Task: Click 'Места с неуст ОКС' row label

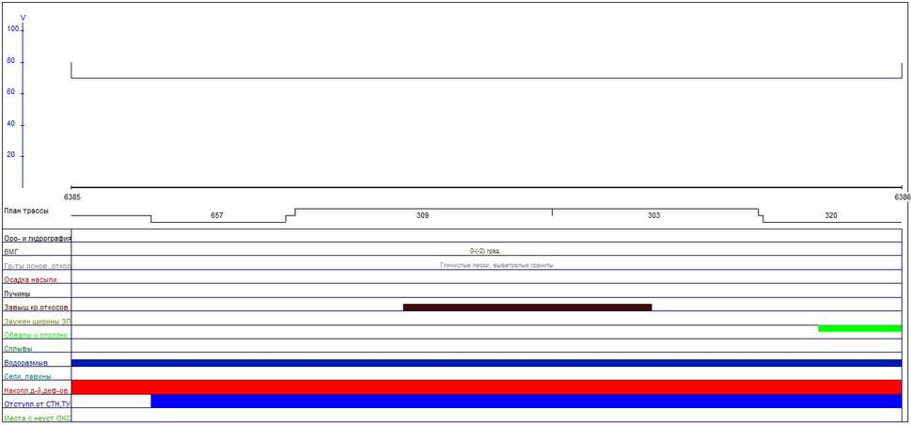Action: click(x=38, y=418)
